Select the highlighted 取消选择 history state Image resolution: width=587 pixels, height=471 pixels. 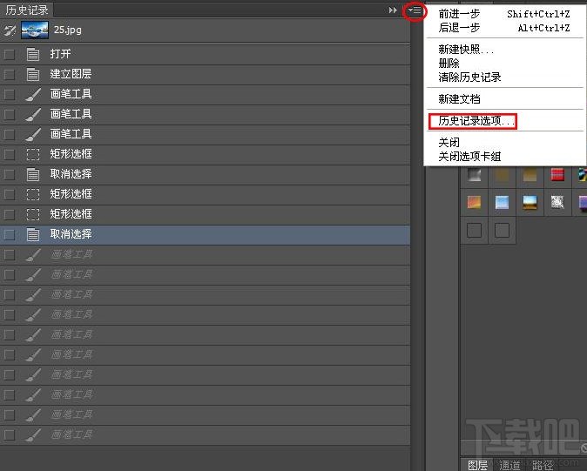pos(206,235)
